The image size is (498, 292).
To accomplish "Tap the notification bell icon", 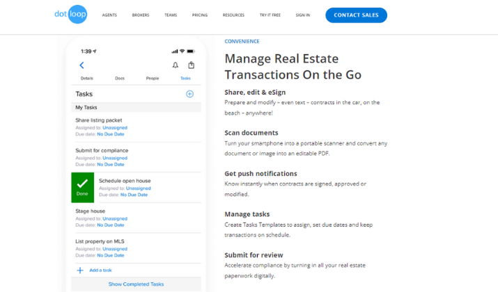I will tap(176, 65).
